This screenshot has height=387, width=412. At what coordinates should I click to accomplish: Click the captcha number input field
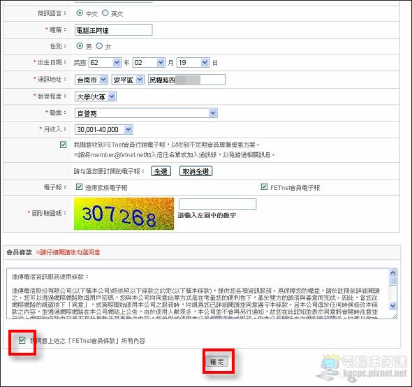pyautogui.click(x=218, y=204)
